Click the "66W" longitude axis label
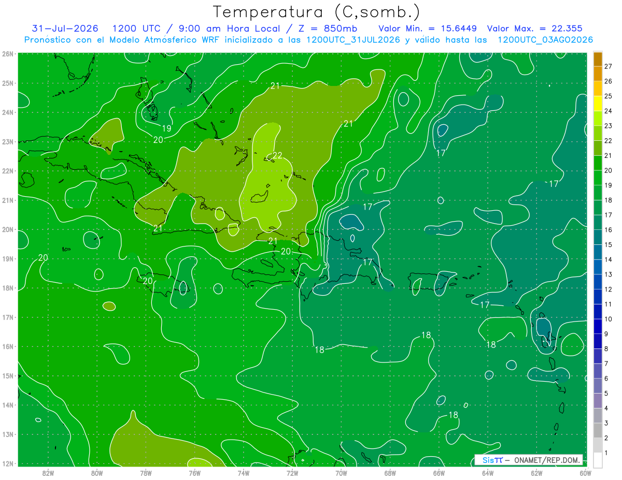 click(x=439, y=473)
